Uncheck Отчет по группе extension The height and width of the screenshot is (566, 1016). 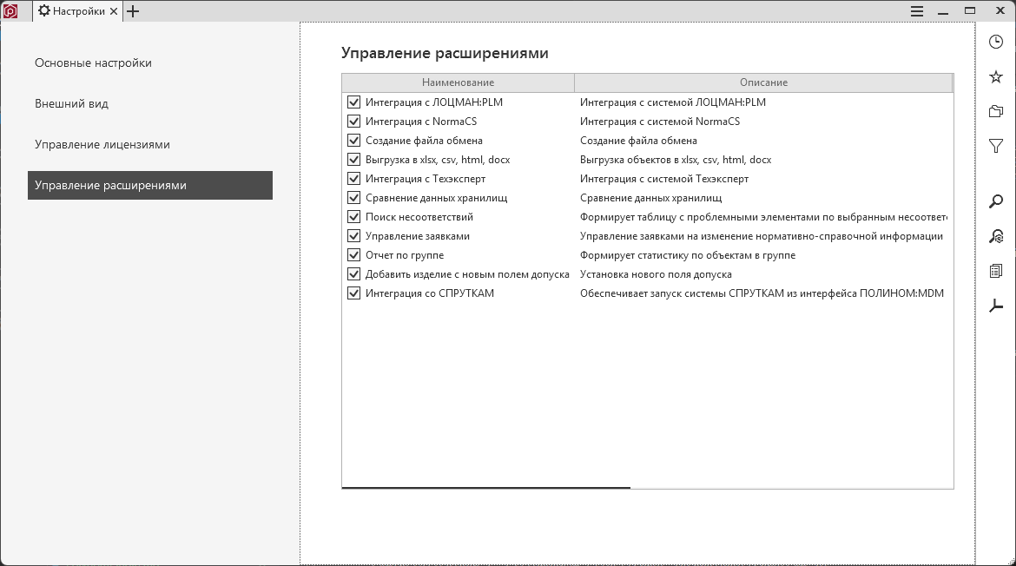click(353, 255)
